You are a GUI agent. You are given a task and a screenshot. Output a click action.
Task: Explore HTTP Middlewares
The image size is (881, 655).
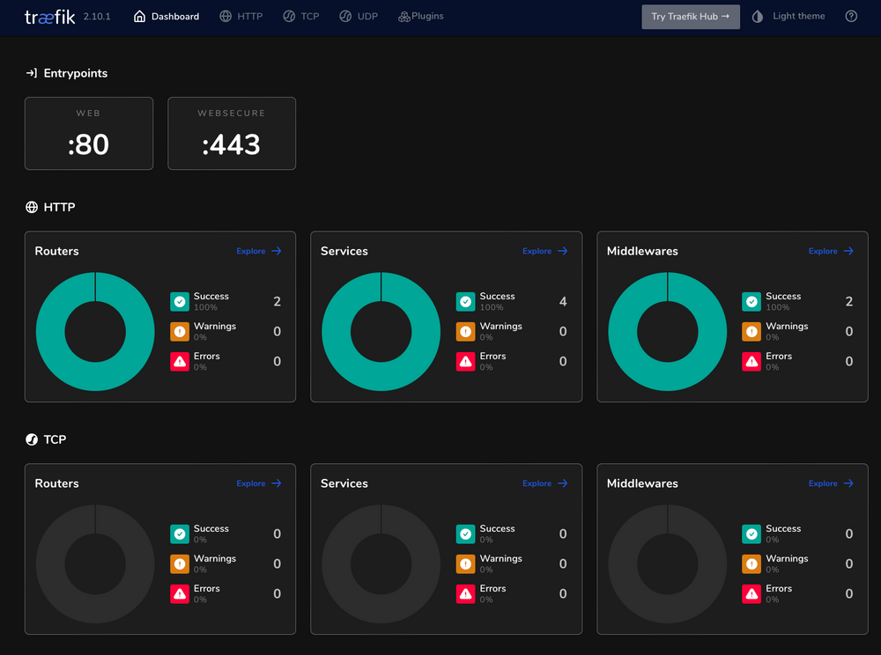pos(830,251)
